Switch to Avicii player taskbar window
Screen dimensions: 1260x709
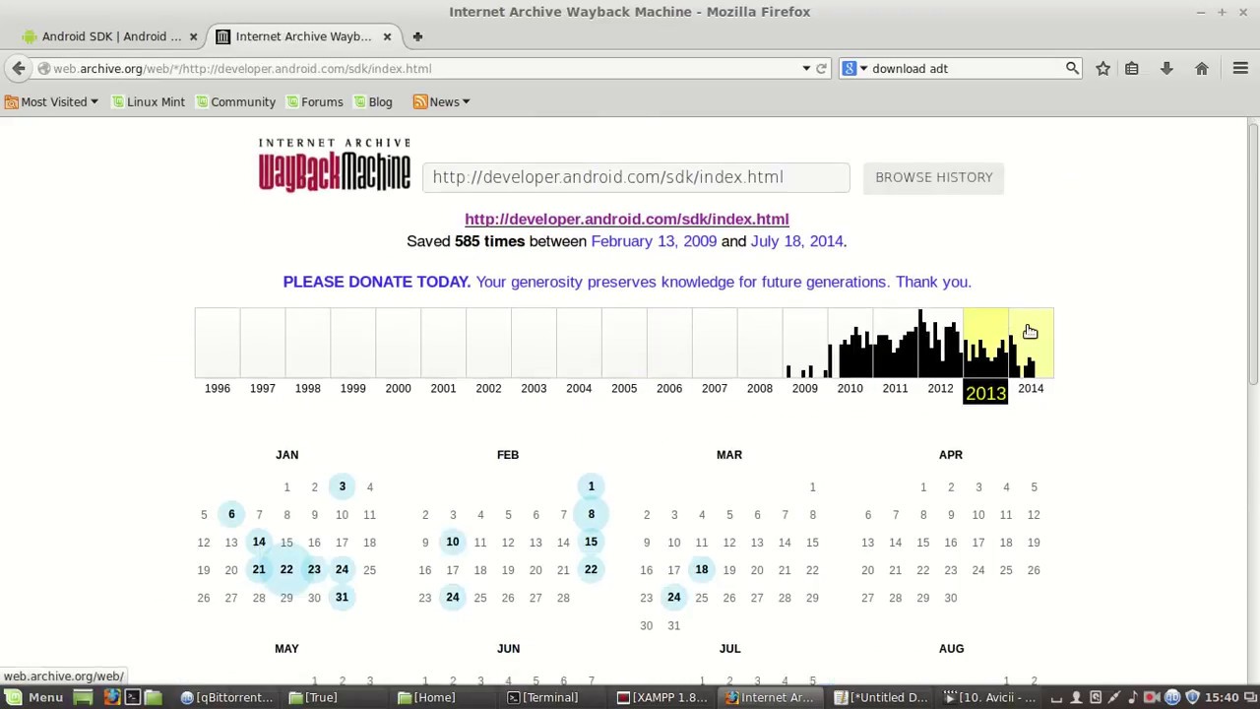click(990, 697)
